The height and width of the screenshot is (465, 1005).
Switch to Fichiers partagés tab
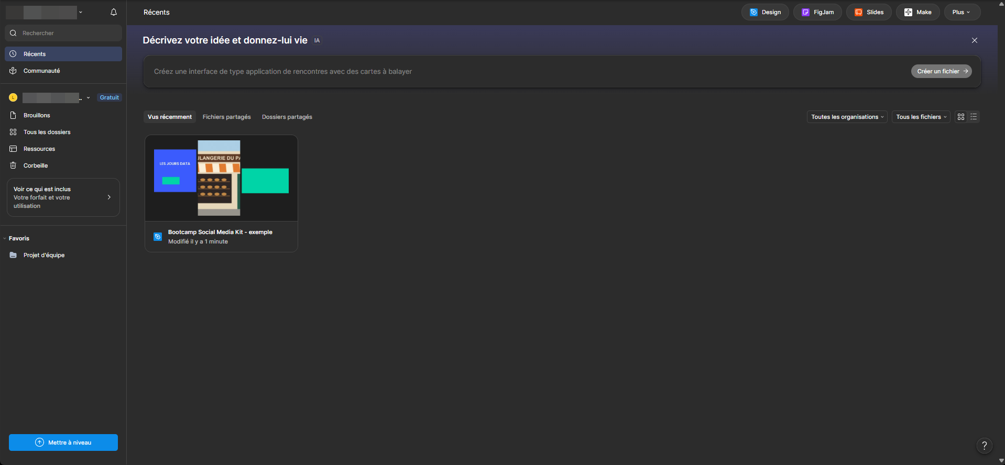point(227,117)
